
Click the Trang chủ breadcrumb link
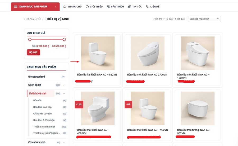coord(32,19)
